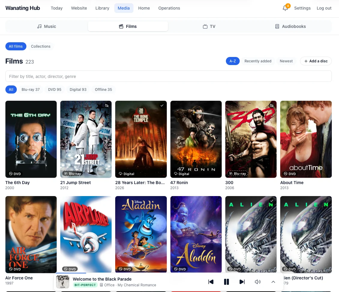Open Operations in top navigation

coord(169,8)
